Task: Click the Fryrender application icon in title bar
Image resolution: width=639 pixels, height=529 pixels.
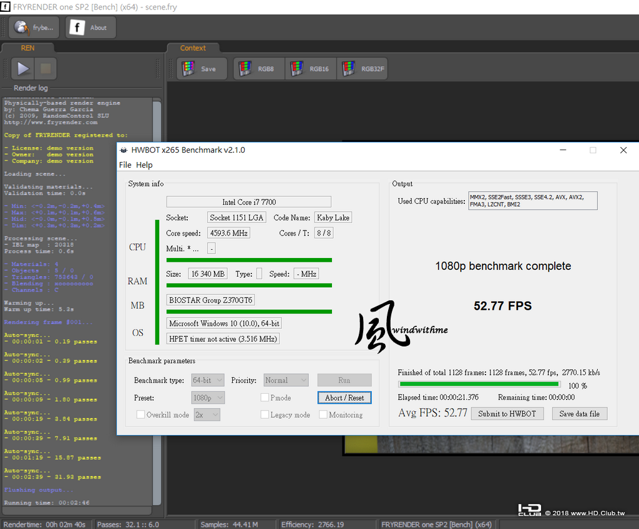Action: pos(5,7)
